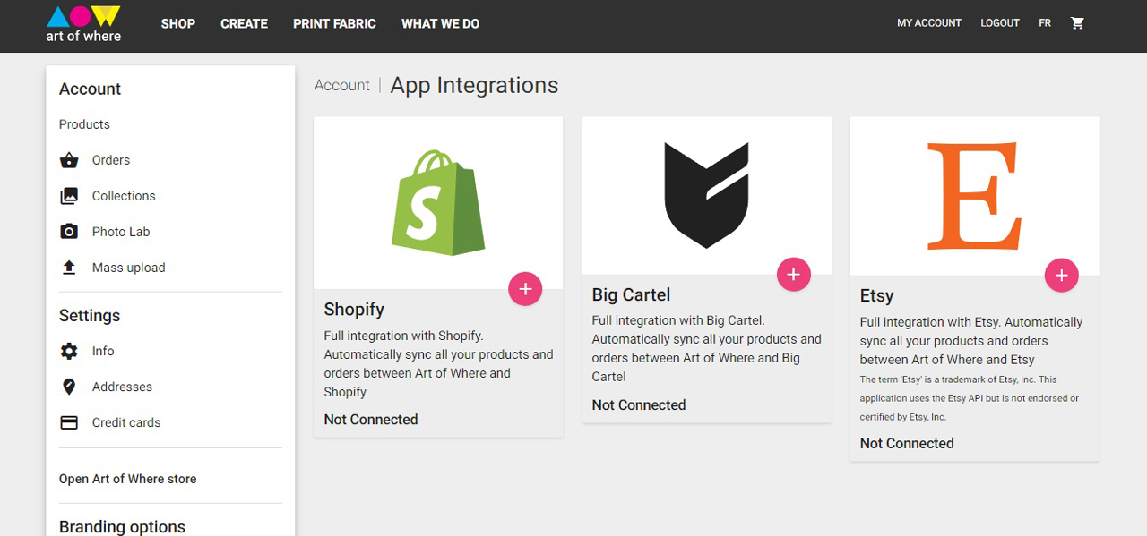This screenshot has height=536, width=1147.
Task: Click the Settings sidebar heading
Action: tap(90, 316)
